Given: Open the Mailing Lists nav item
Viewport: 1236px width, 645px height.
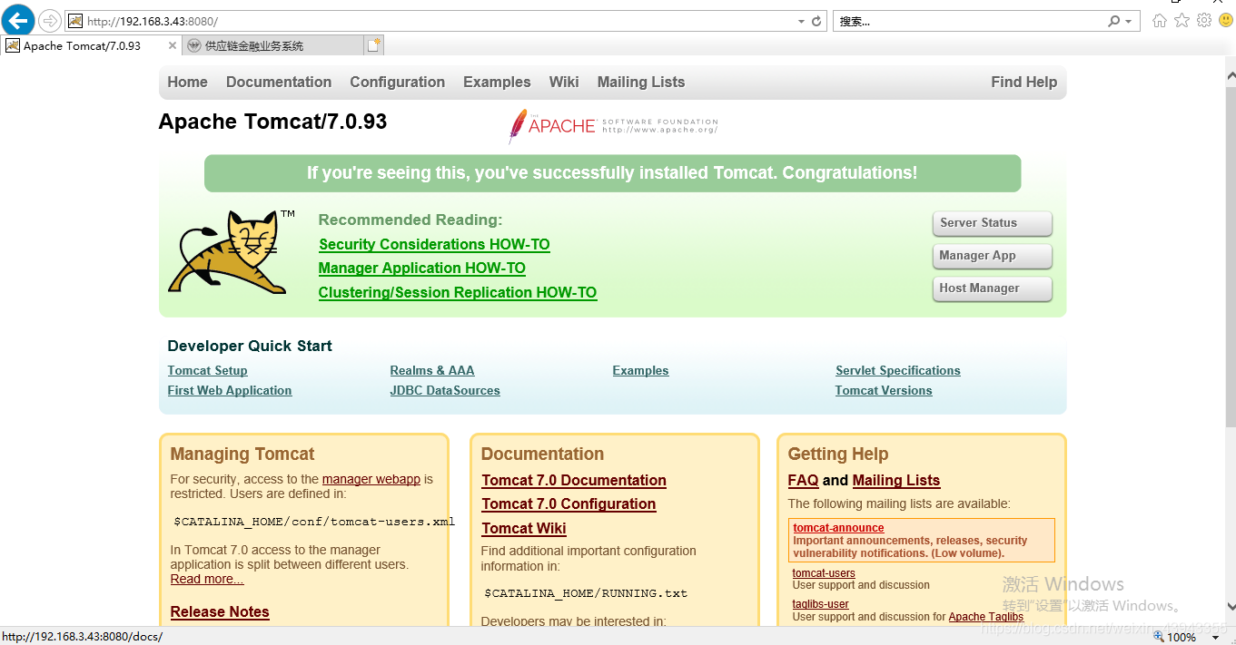Looking at the screenshot, I should (641, 82).
